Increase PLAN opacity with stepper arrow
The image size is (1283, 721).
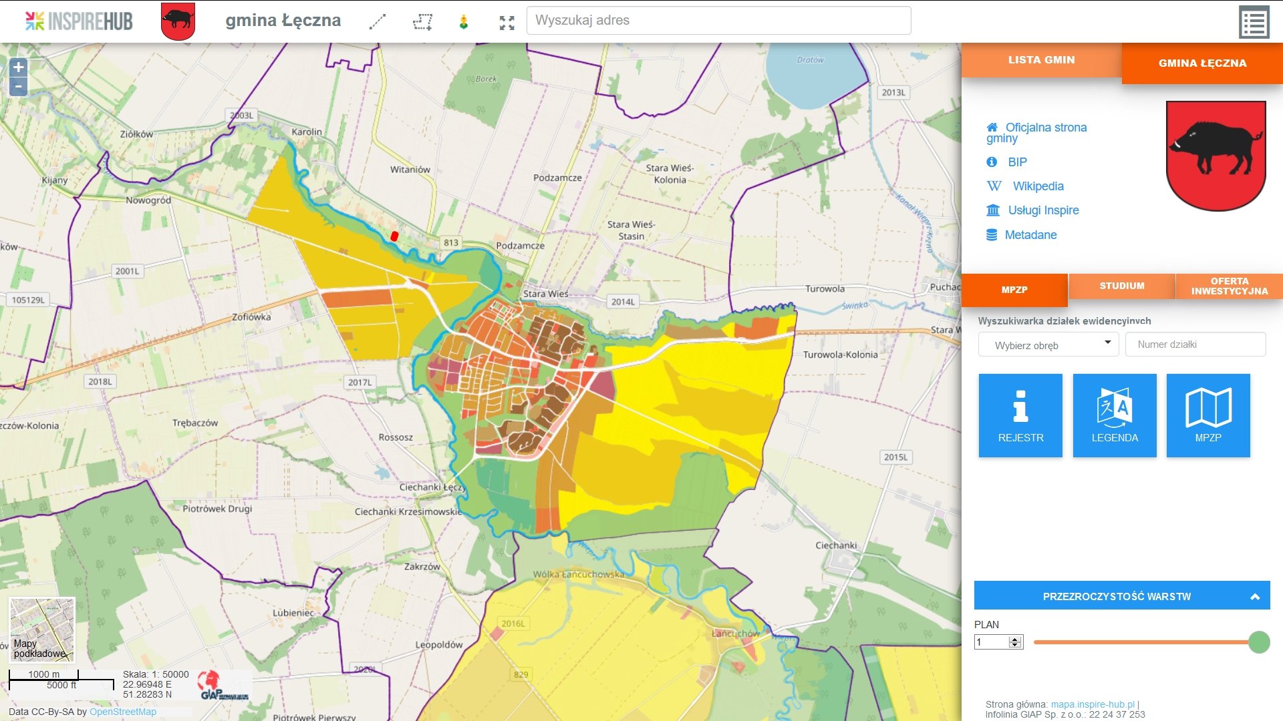pyautogui.click(x=1015, y=639)
